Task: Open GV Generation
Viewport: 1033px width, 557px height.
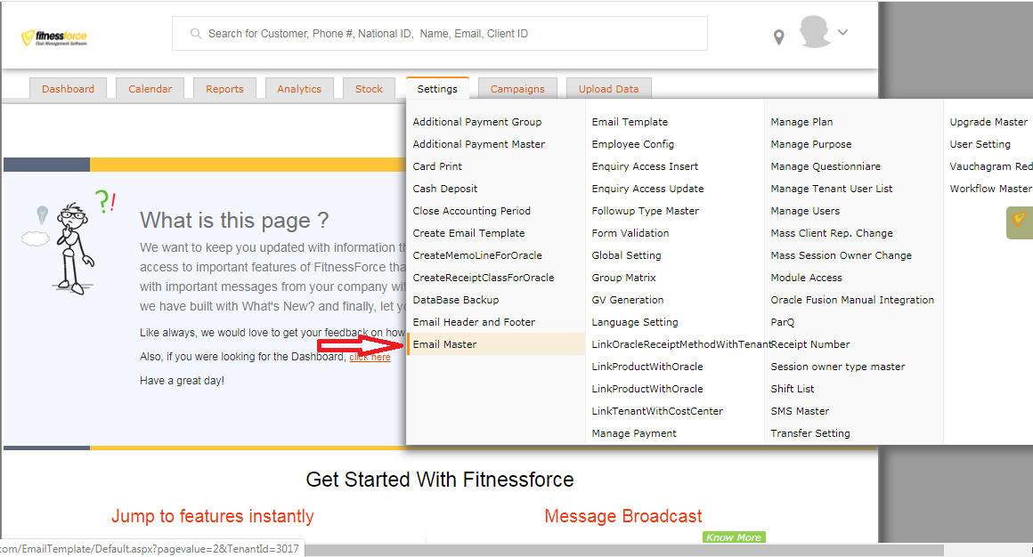Action: click(628, 300)
